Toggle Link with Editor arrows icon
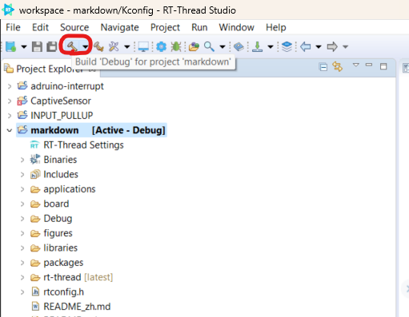This screenshot has width=409, height=317. coord(338,66)
